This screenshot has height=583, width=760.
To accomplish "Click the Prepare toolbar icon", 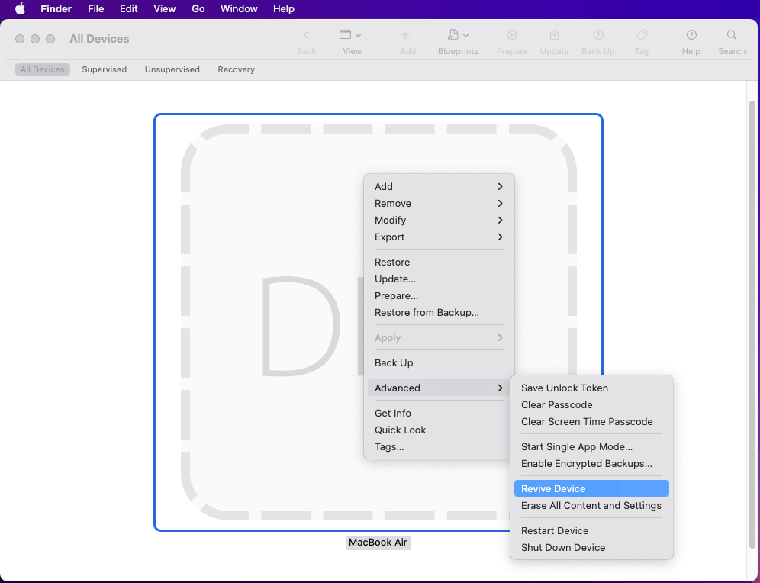I will (512, 35).
